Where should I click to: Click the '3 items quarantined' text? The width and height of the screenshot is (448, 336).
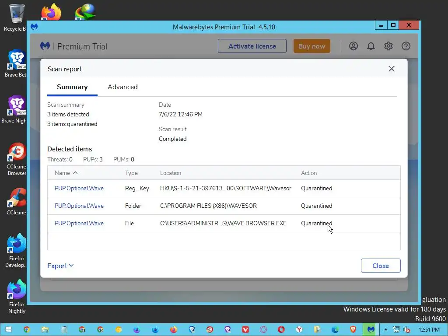[x=72, y=124]
